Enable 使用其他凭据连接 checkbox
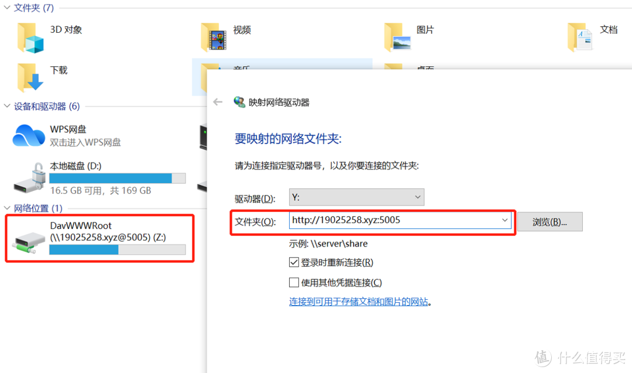Screen dimensions: 632x373 (x=294, y=282)
